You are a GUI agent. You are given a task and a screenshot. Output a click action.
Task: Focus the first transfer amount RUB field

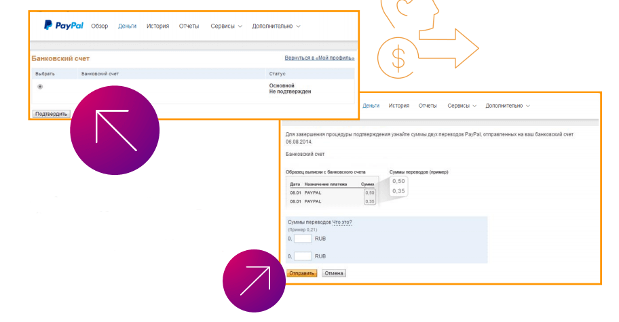click(303, 239)
